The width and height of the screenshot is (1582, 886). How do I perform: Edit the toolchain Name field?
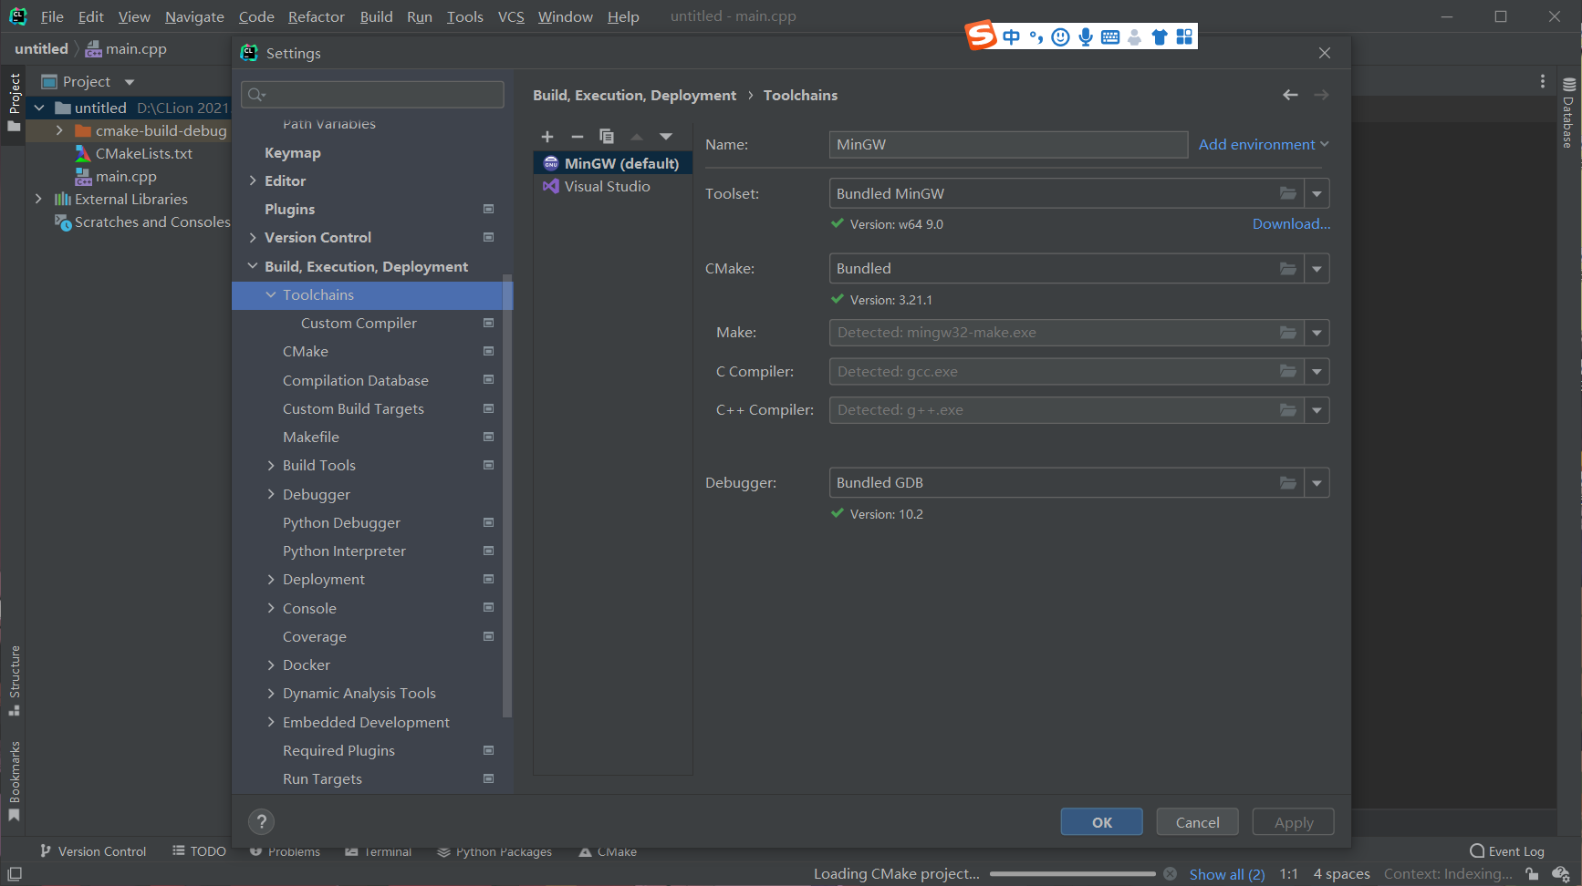1008,144
